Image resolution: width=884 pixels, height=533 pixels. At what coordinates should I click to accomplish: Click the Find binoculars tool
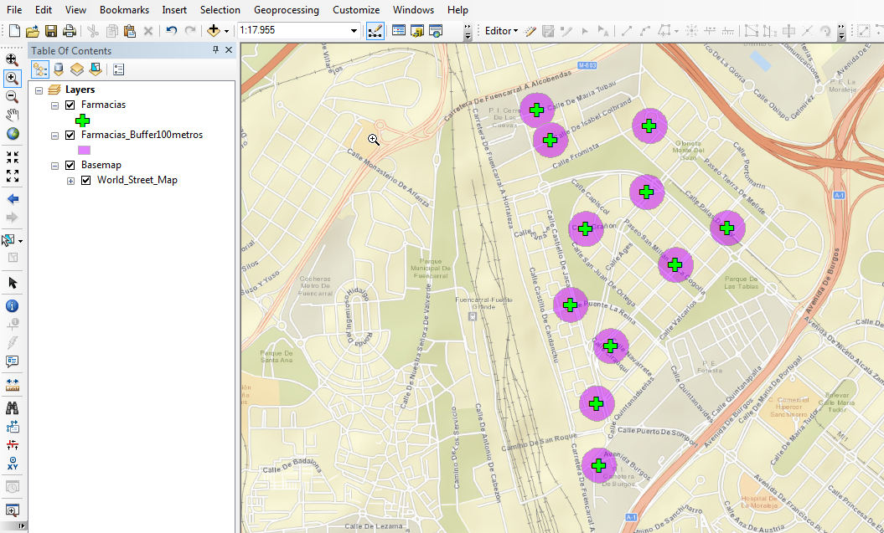[13, 407]
